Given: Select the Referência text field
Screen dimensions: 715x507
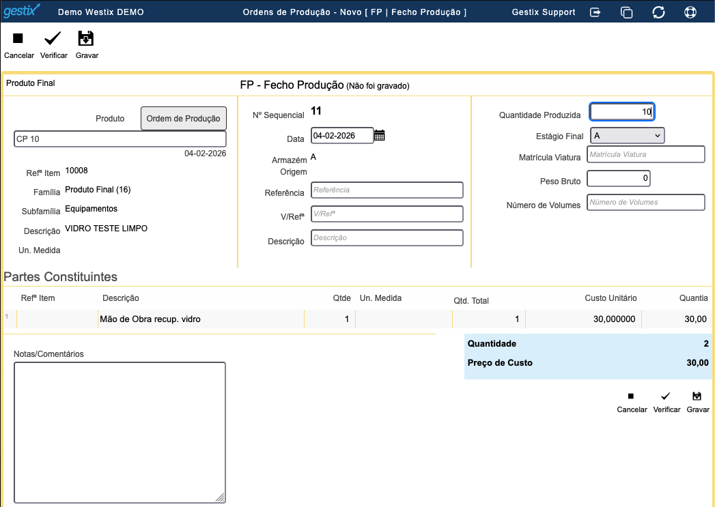Looking at the screenshot, I should coord(387,190).
